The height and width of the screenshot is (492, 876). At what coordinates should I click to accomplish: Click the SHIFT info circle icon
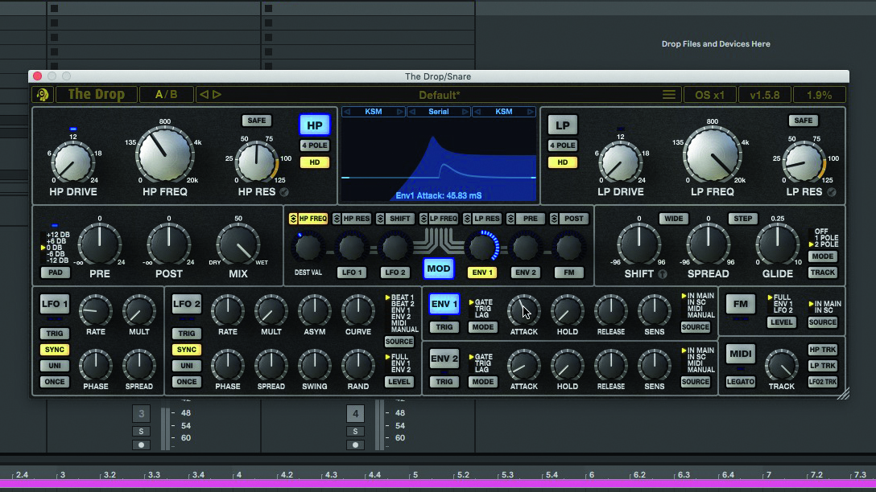[x=662, y=274]
